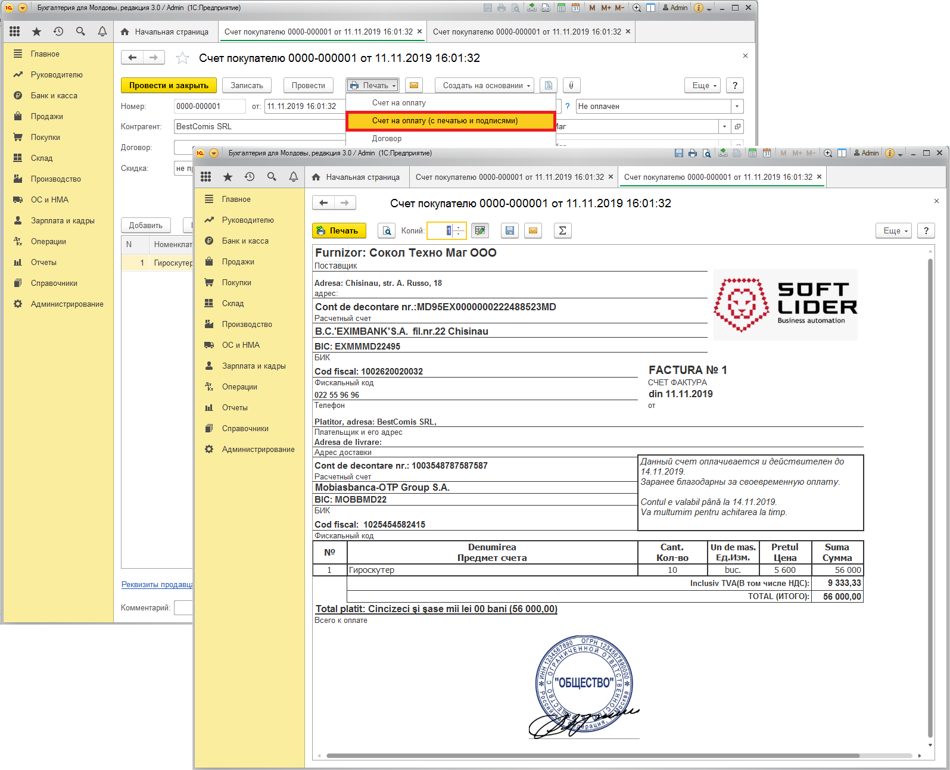950x770 pixels.
Task: Click the sum sigma icon
Action: click(x=563, y=230)
